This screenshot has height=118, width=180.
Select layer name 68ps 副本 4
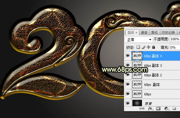pos(153,56)
